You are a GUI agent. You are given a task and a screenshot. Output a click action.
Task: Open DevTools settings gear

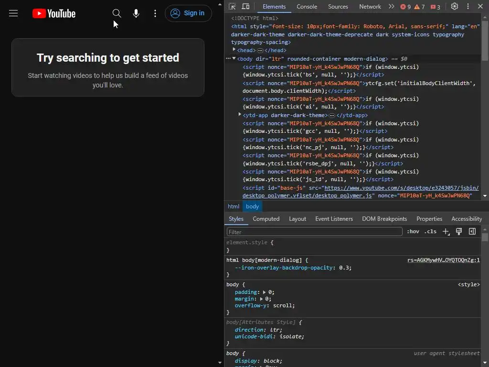(455, 7)
